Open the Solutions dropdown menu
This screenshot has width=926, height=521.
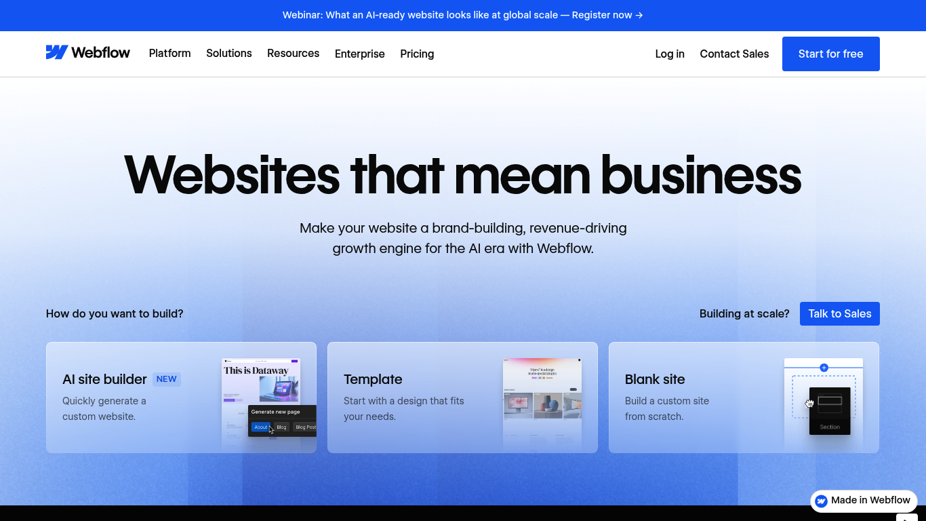click(x=228, y=54)
